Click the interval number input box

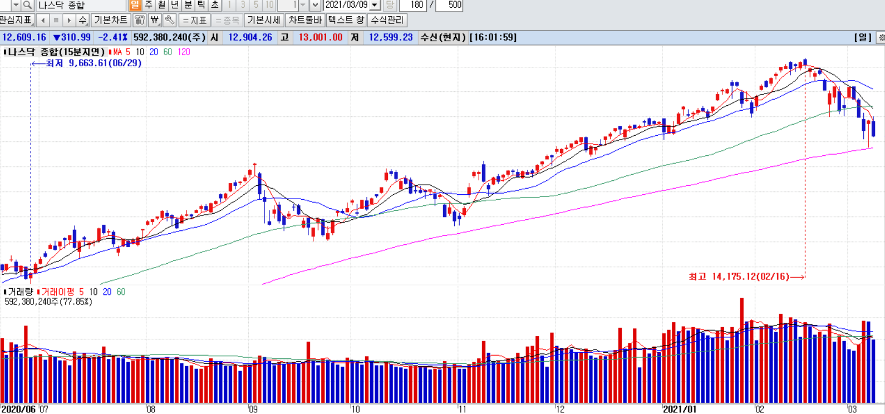pos(288,5)
